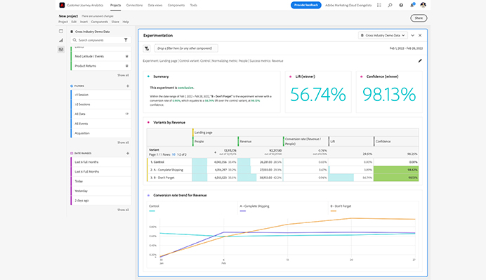This screenshot has width=486, height=280.
Task: Open the Insert menu
Action: 84,22
